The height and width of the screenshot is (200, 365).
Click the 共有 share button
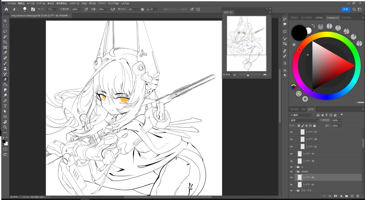[x=346, y=9]
